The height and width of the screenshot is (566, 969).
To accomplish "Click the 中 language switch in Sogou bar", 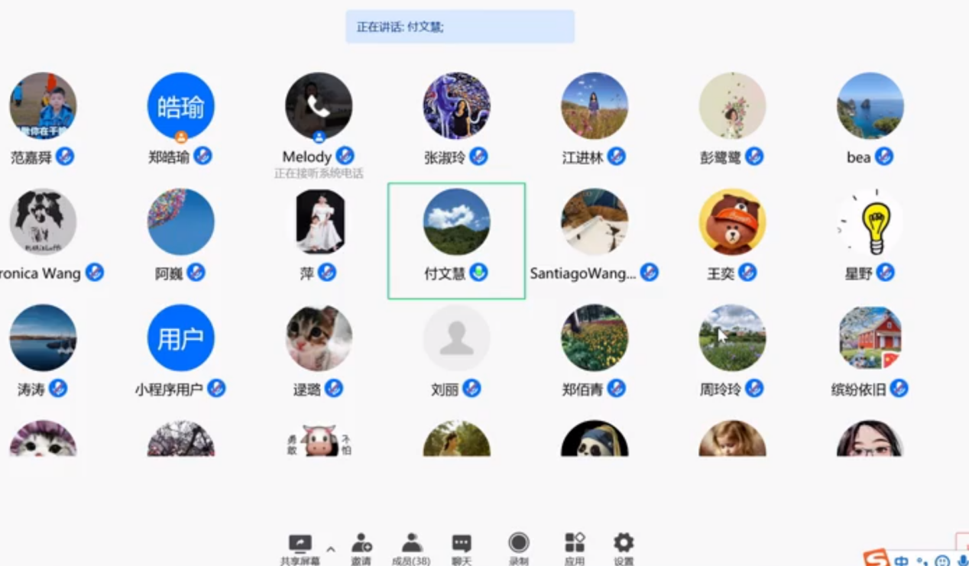I will 902,561.
